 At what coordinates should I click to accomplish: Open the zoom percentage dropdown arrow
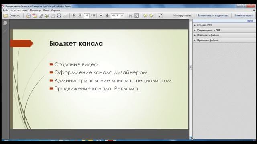122,16
